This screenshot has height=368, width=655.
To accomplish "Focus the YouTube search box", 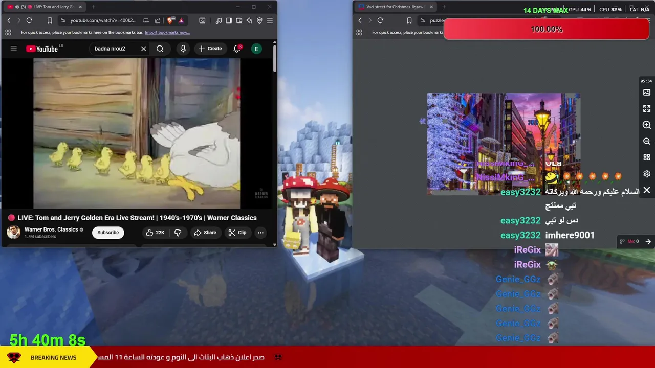I will pos(115,49).
